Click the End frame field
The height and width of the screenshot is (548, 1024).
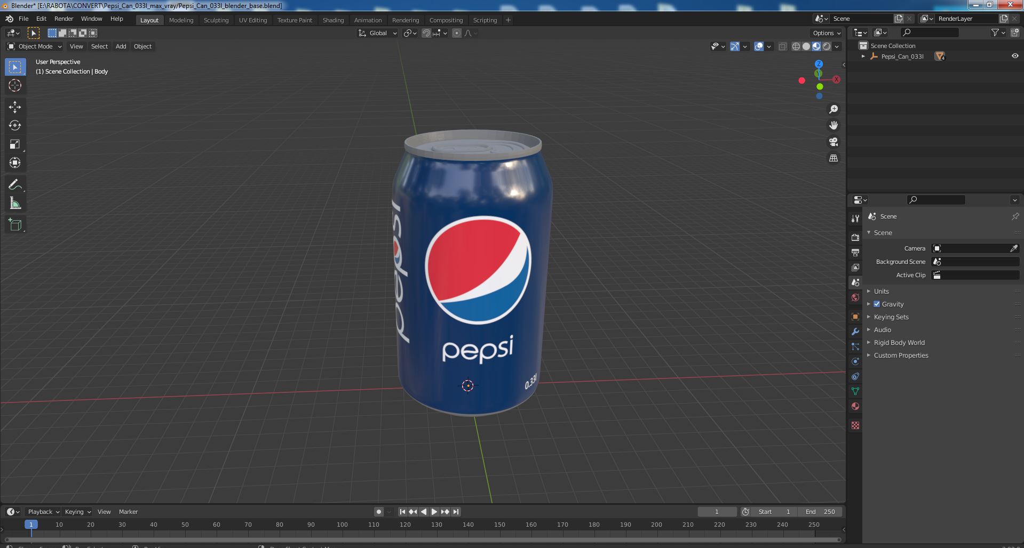pos(820,512)
